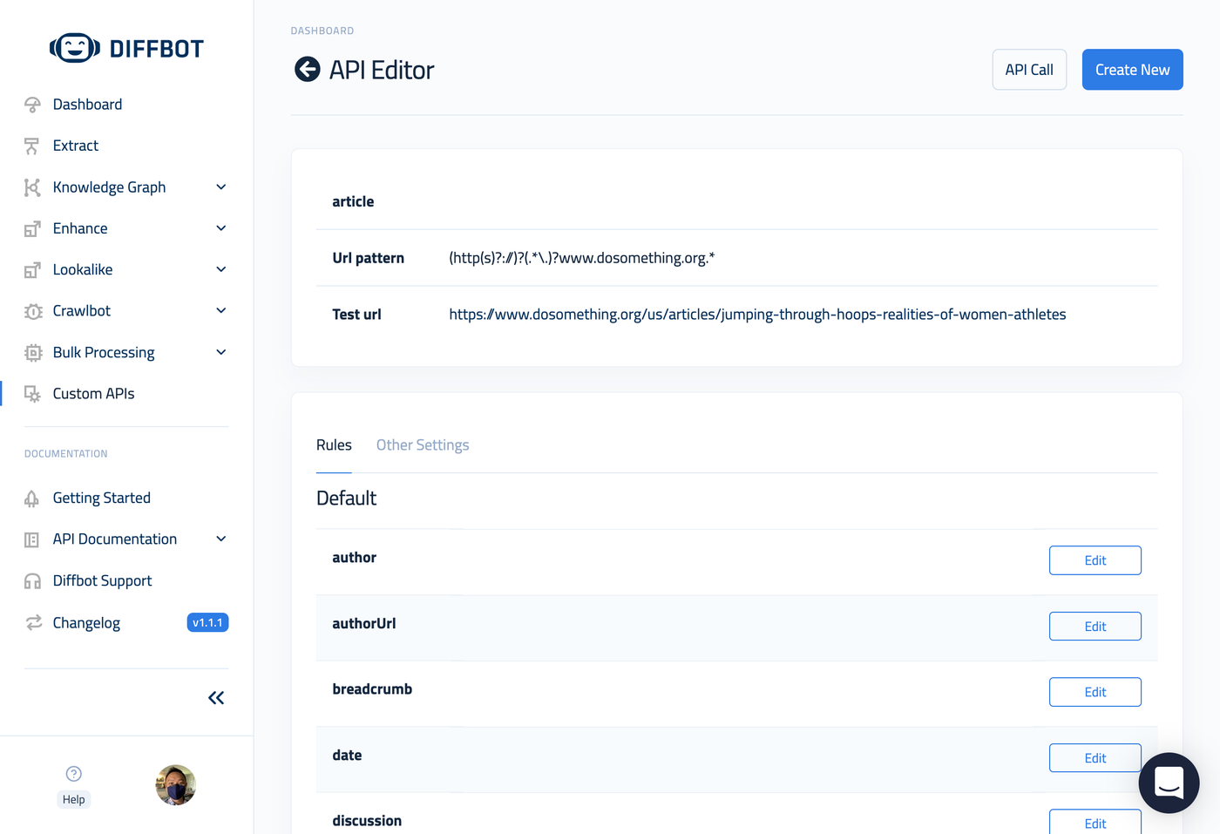This screenshot has width=1220, height=834.
Task: Expand the Crawlbot submenu chevron
Action: pos(221,311)
